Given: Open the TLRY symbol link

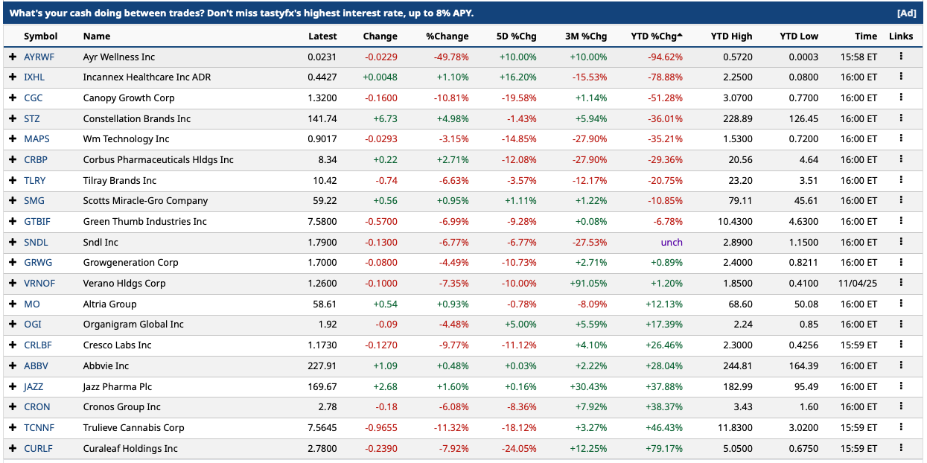Looking at the screenshot, I should click(34, 180).
